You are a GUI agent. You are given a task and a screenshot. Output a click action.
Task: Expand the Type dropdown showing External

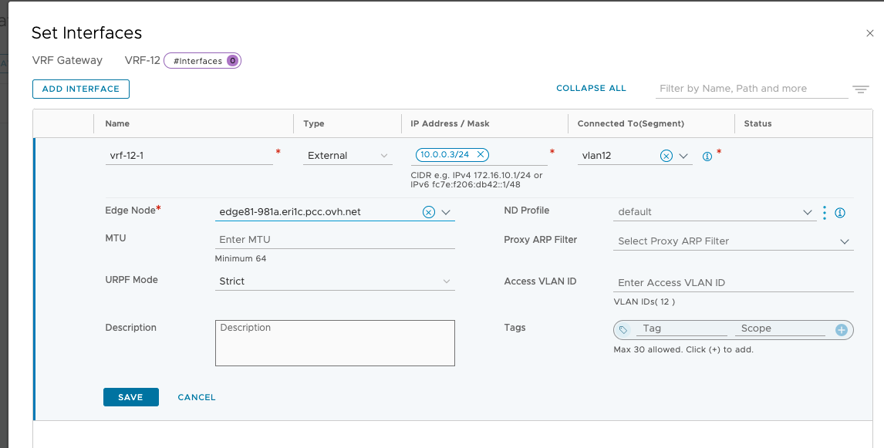coord(384,156)
